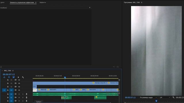
Task: Mute audio track A3 with M button
Action: pyautogui.click(x=19, y=101)
